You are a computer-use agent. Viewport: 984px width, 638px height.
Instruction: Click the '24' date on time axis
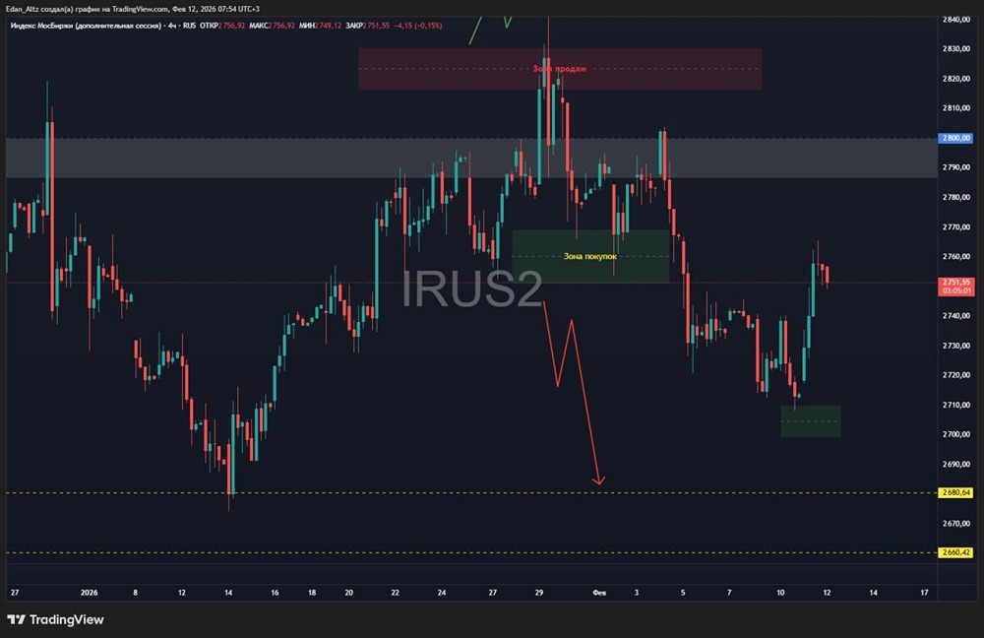click(x=442, y=592)
